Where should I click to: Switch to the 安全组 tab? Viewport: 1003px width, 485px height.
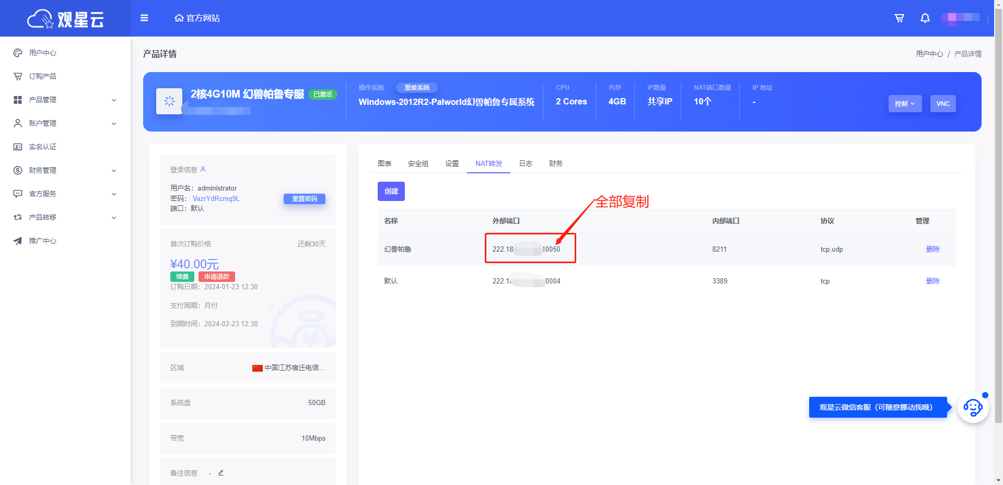418,163
